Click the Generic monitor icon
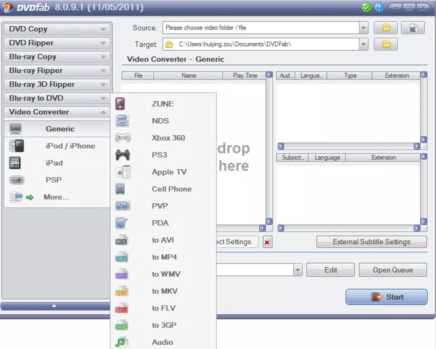The image size is (436, 349). click(x=15, y=129)
